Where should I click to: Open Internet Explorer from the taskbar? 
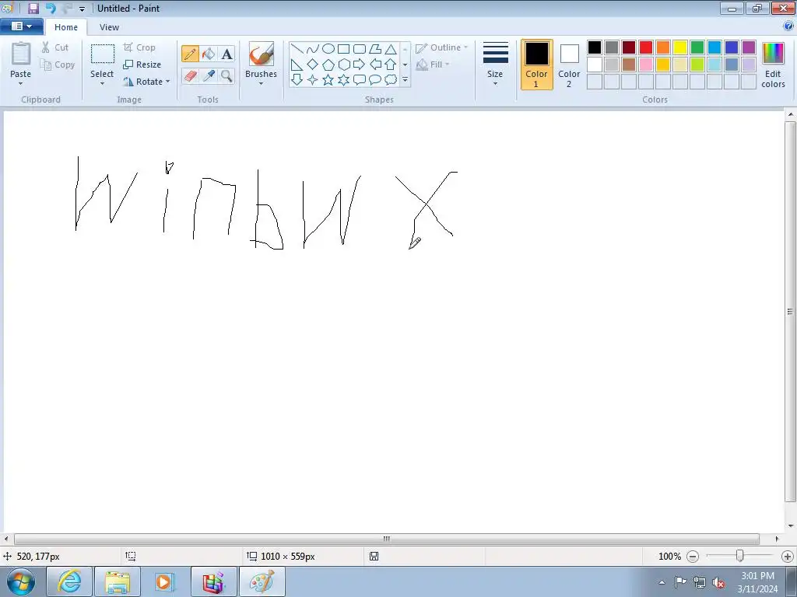pos(69,581)
